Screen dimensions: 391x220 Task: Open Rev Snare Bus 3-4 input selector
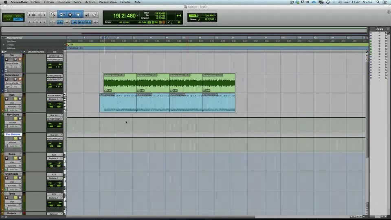tap(55, 115)
